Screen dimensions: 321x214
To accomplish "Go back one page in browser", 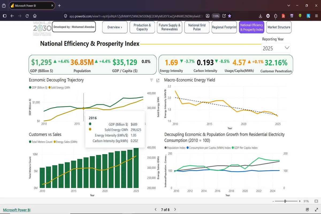I will coord(12,16).
